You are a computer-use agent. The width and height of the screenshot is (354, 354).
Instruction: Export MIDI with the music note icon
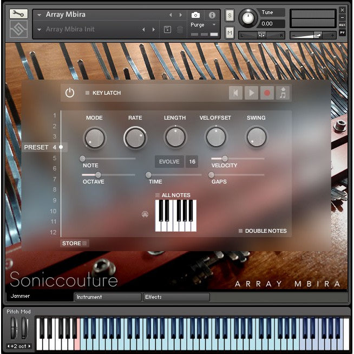click(283, 93)
